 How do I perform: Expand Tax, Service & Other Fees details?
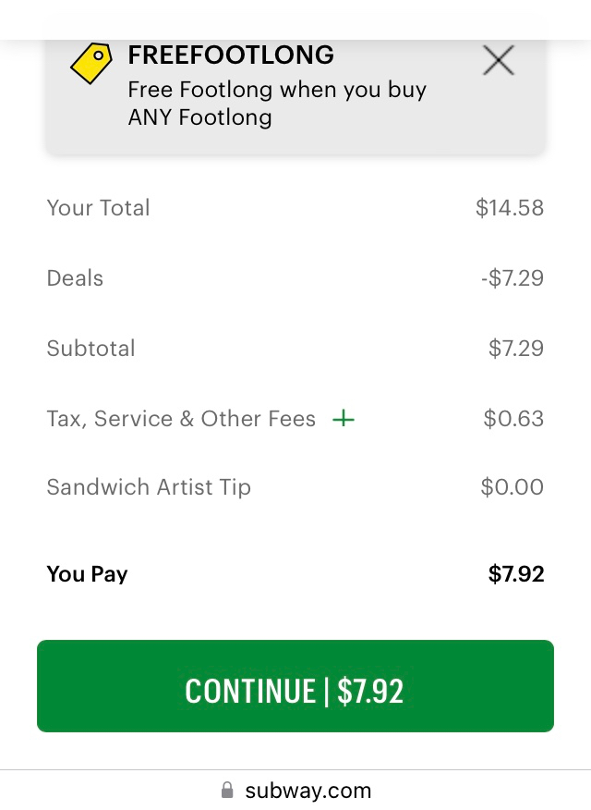[343, 419]
